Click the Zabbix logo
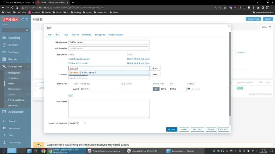 (10, 19)
